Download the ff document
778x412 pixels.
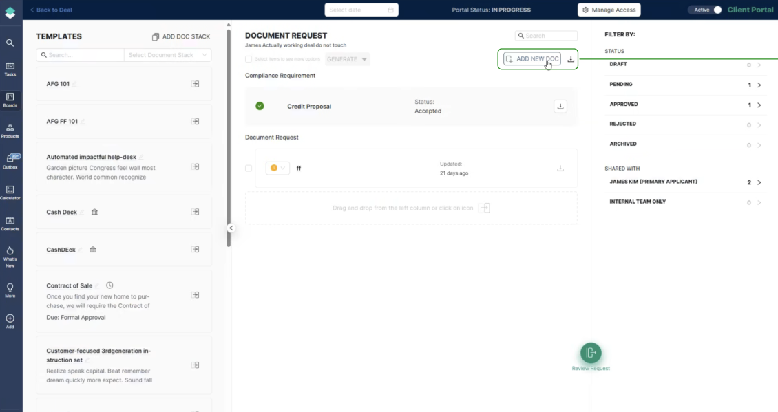pyautogui.click(x=560, y=169)
